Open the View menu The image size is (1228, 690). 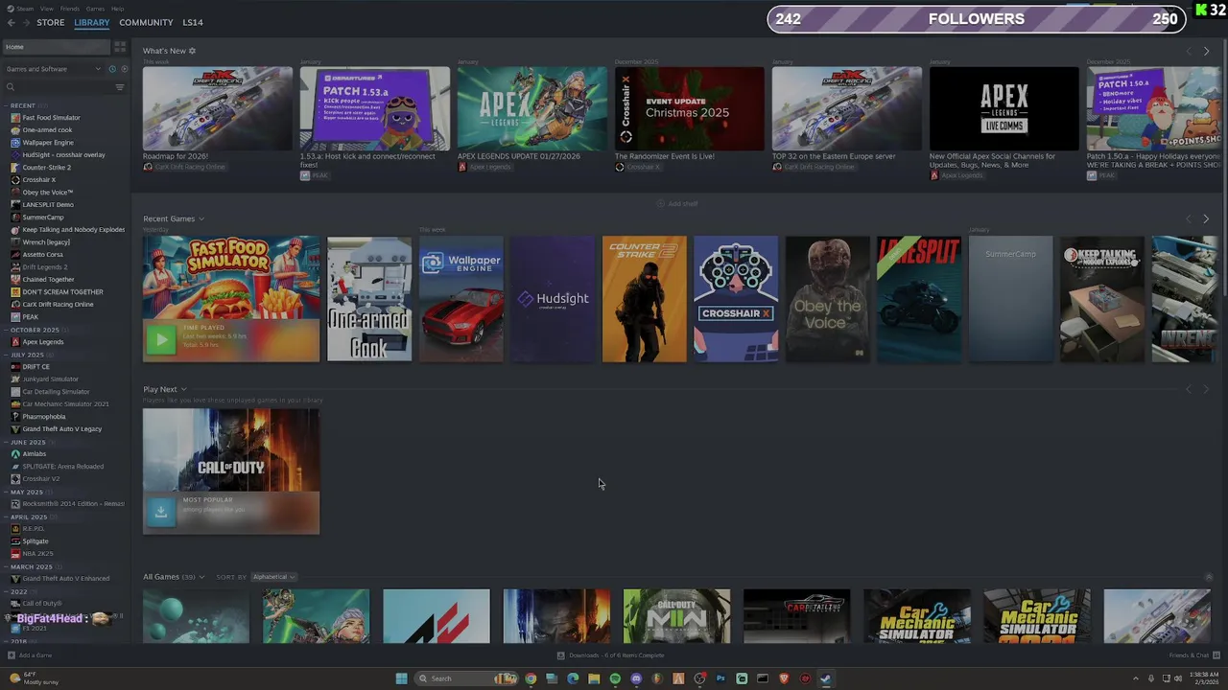point(46,8)
